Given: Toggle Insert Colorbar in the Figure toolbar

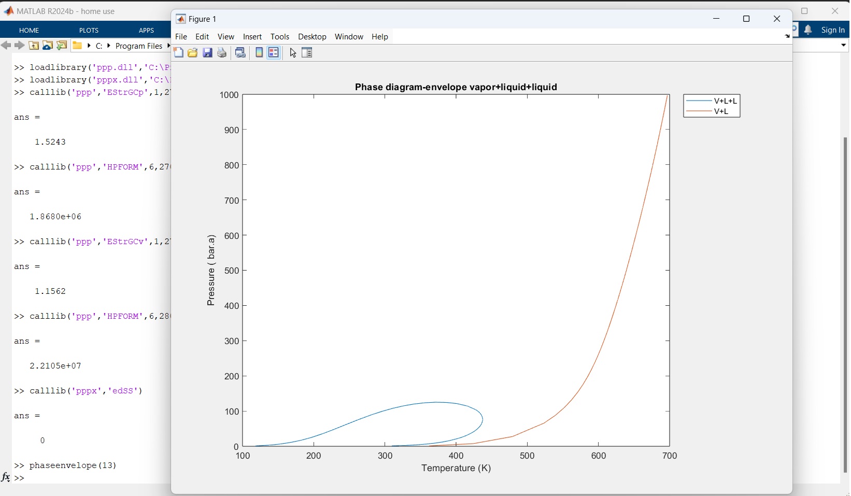Looking at the screenshot, I should [259, 52].
